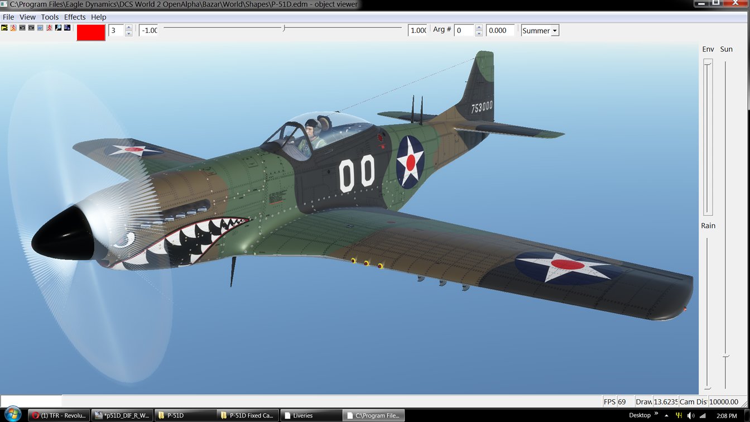Click the magnifier search toolbar icon
The height and width of the screenshot is (422, 750).
[58, 27]
